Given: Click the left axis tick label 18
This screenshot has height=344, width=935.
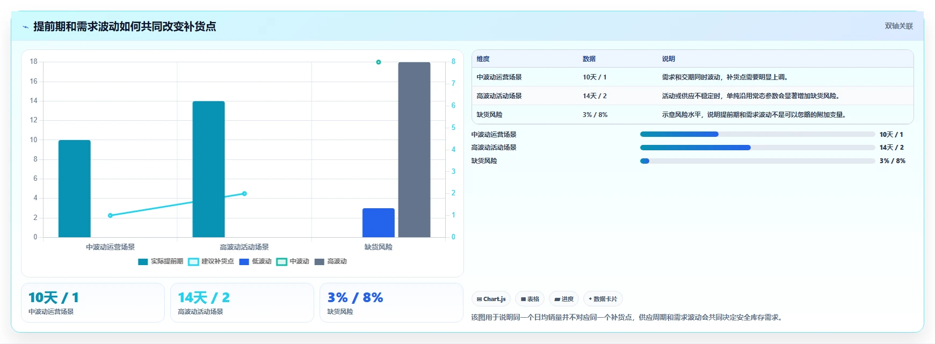Looking at the screenshot, I should [34, 62].
